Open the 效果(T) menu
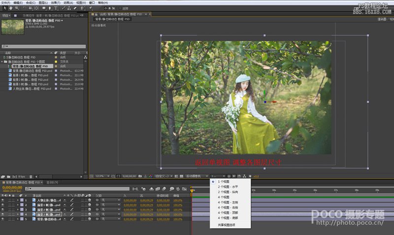The height and width of the screenshot is (235, 394). point(56,2)
